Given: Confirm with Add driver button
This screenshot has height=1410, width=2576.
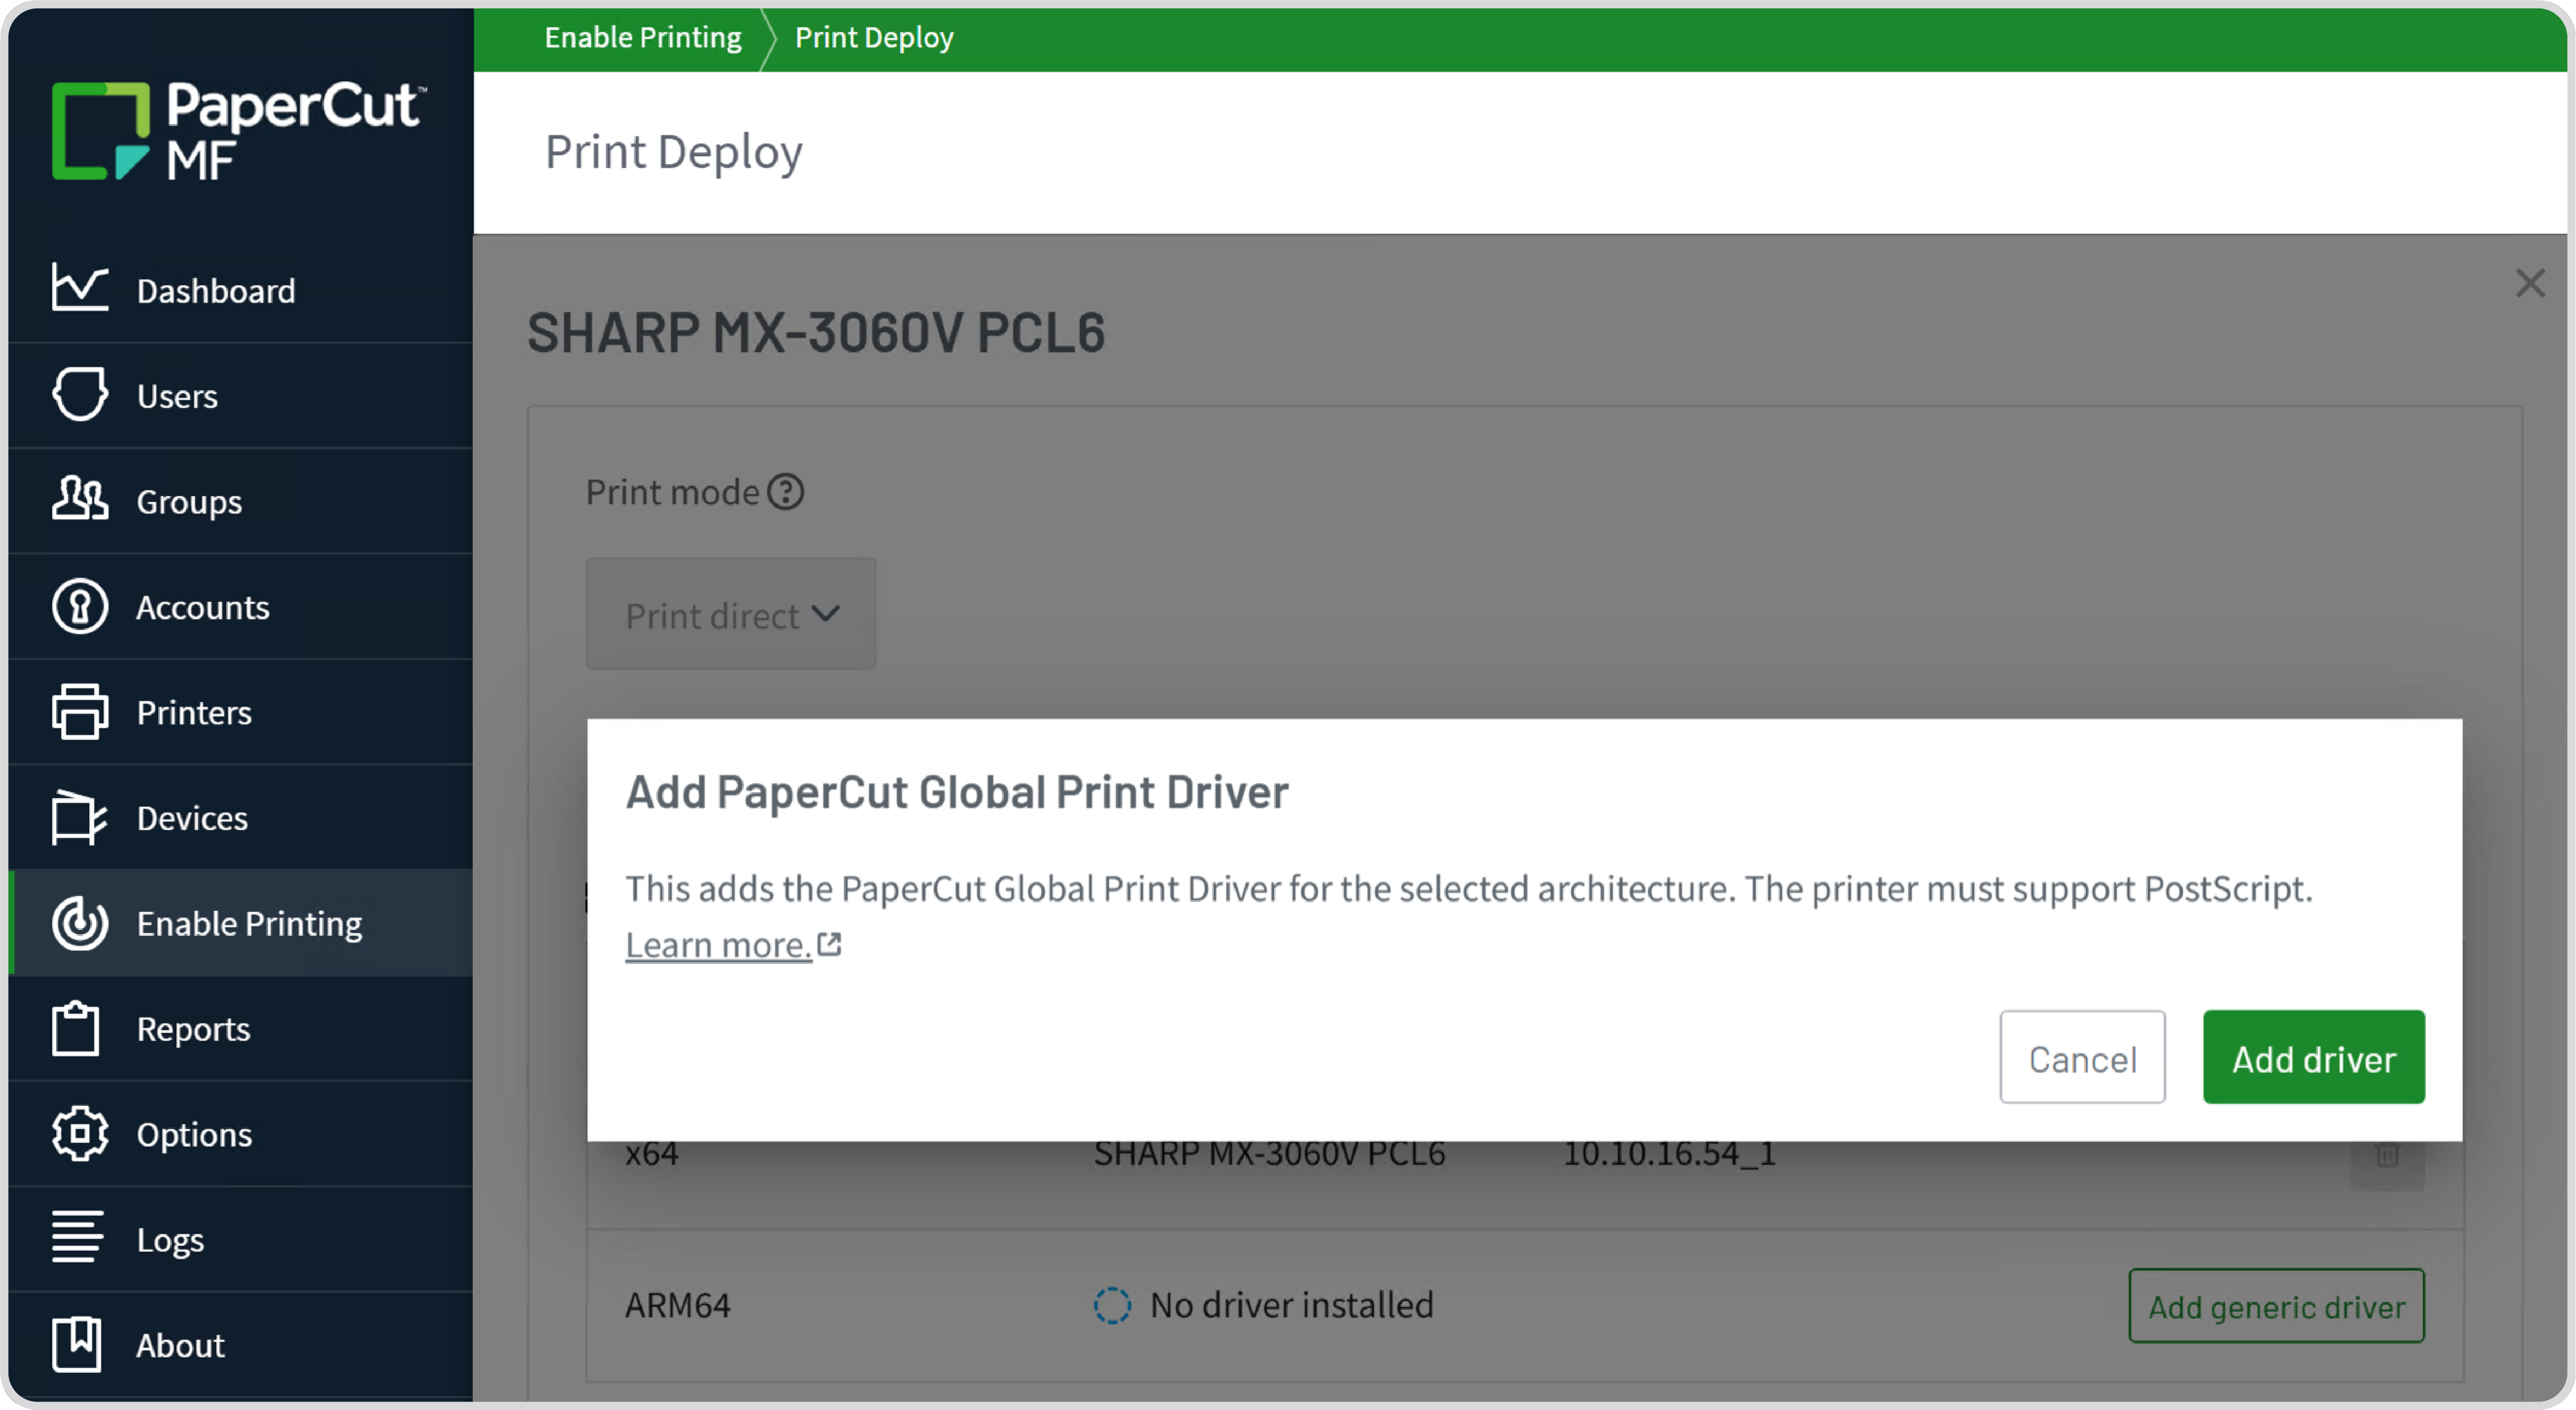Looking at the screenshot, I should click(2313, 1057).
